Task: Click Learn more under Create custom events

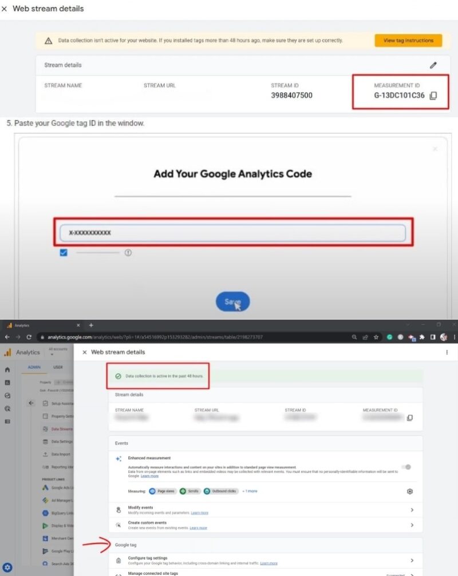Action: tap(199, 528)
